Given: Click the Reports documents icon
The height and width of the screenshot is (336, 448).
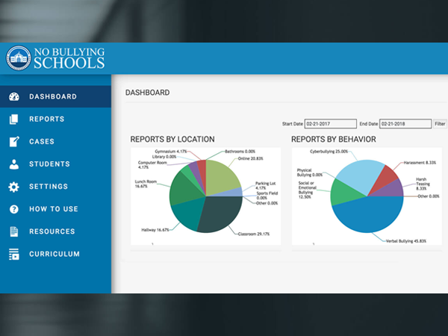Looking at the screenshot, I should tap(13, 119).
